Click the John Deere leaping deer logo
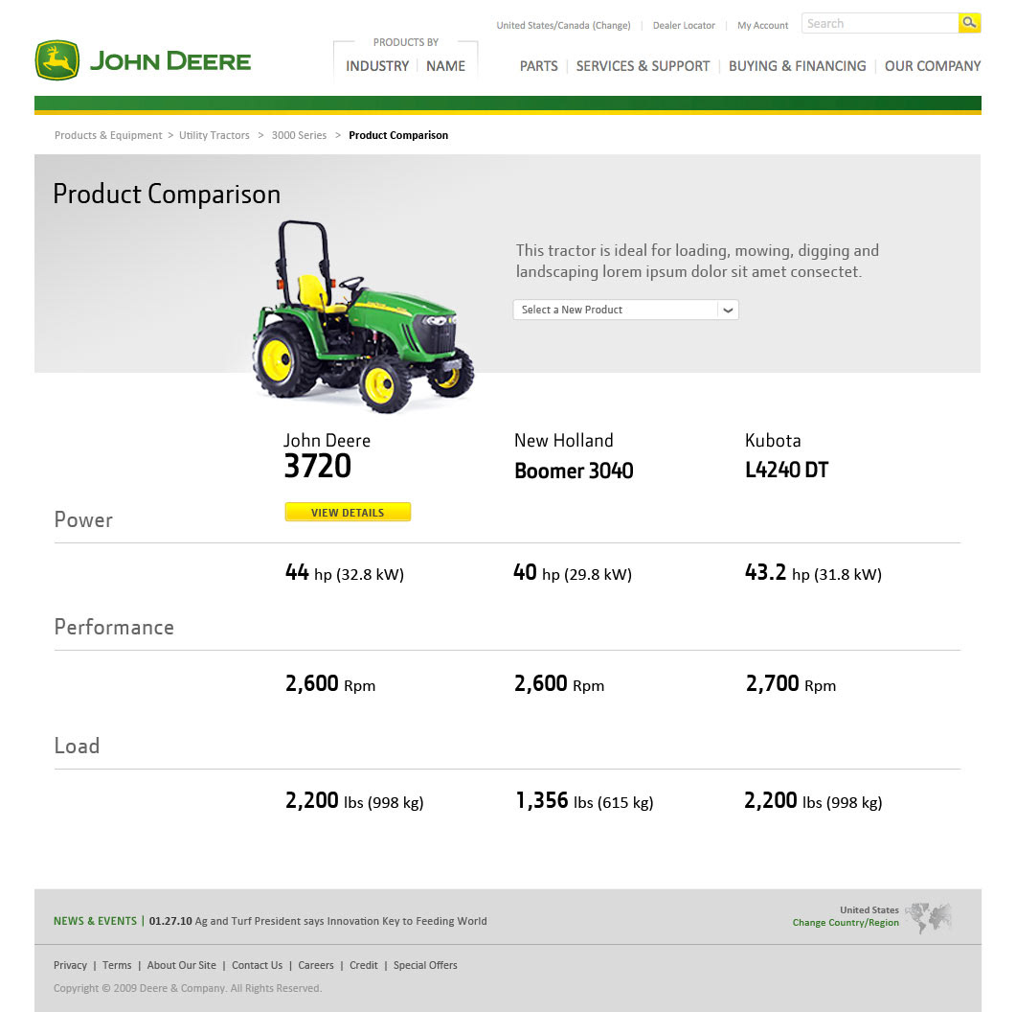 (57, 60)
